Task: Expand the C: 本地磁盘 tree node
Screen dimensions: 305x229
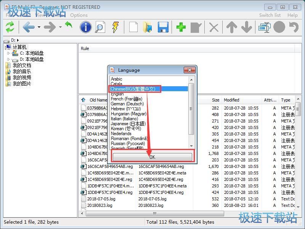Action: 8,53
